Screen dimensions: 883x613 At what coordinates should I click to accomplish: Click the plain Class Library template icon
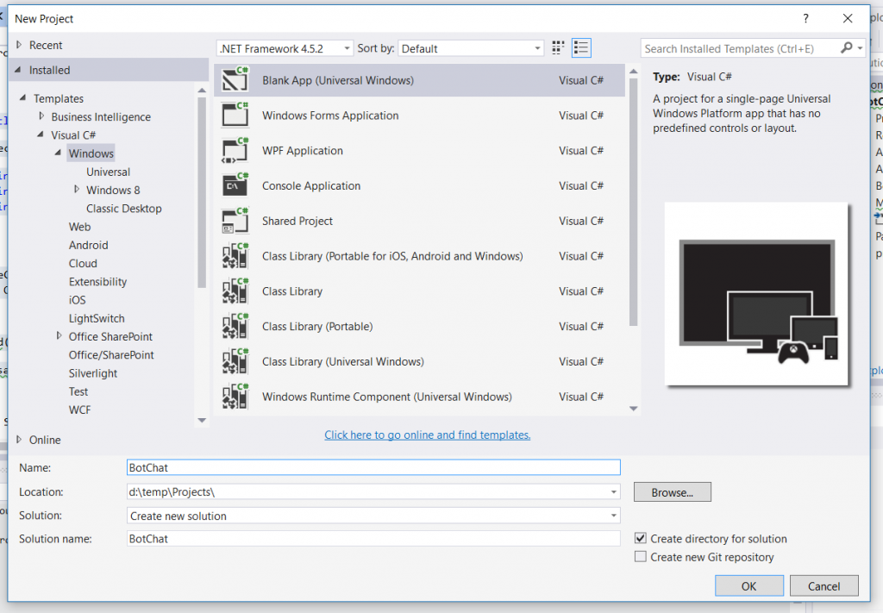click(x=235, y=291)
